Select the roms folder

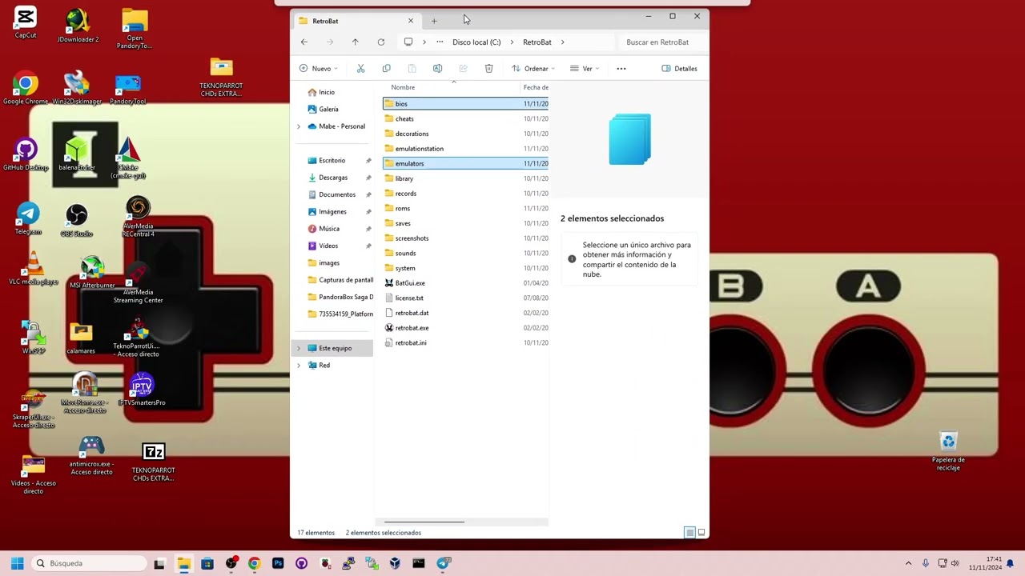coord(465,208)
